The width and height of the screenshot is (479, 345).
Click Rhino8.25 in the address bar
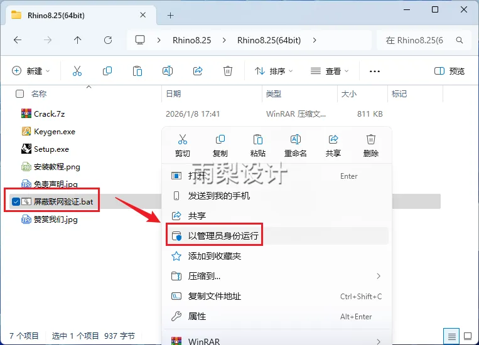(x=192, y=40)
